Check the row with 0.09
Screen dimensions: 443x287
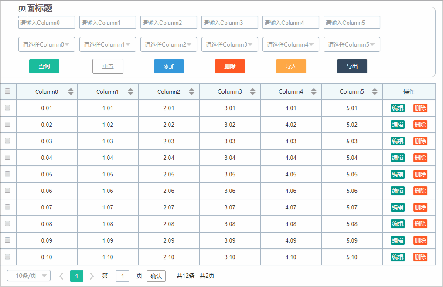(7, 240)
